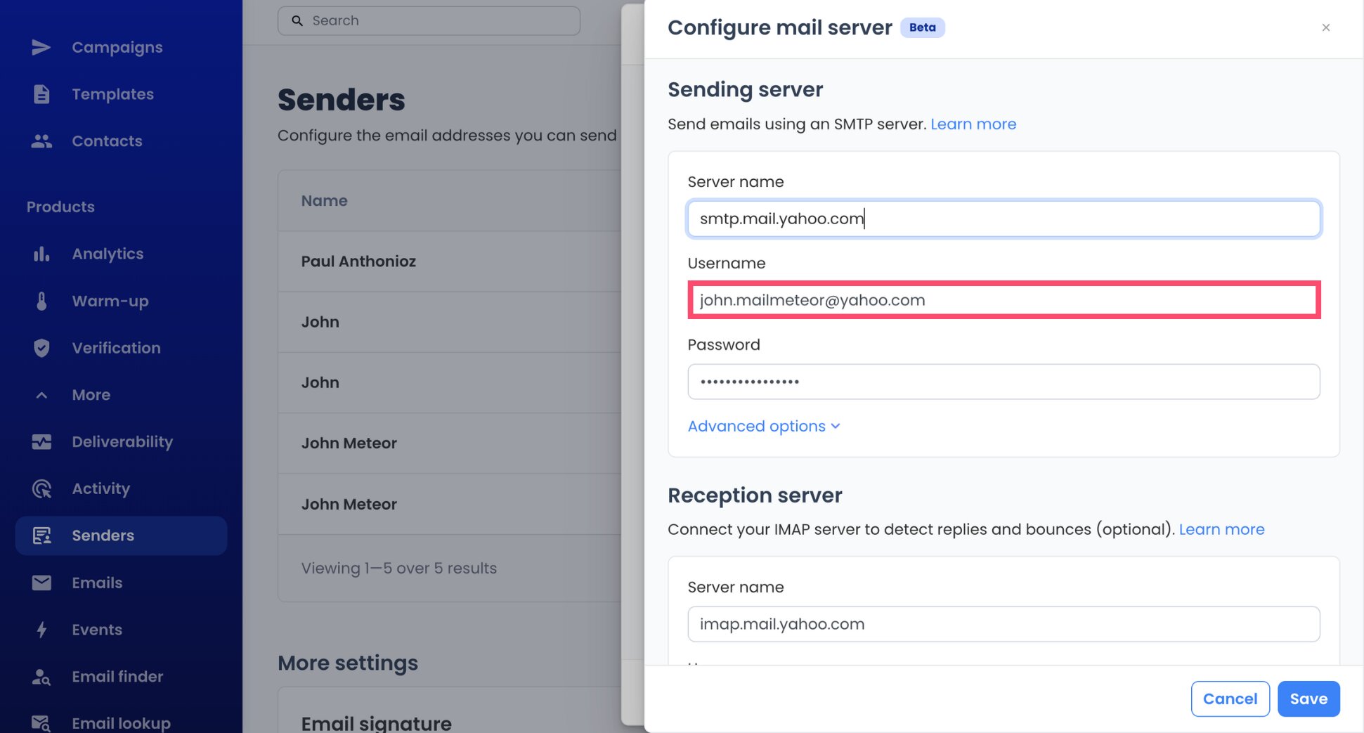The height and width of the screenshot is (733, 1364).
Task: Click the Deliverability monitor icon
Action: (x=41, y=441)
